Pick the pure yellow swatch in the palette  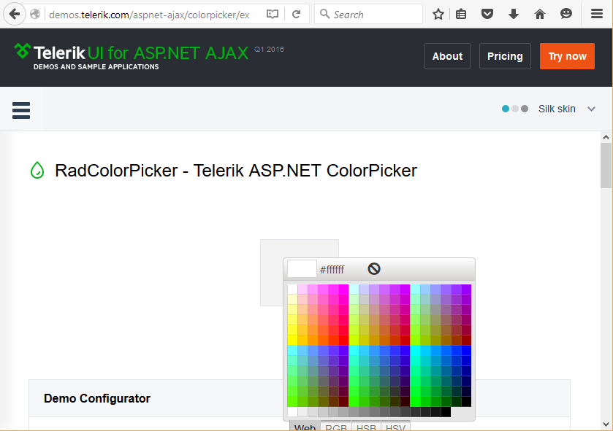[292, 341]
